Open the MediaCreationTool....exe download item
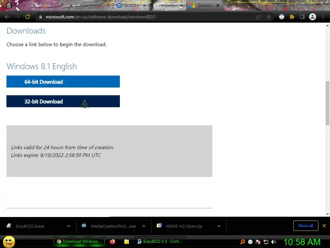This screenshot has height=248, width=330. (x=113, y=226)
